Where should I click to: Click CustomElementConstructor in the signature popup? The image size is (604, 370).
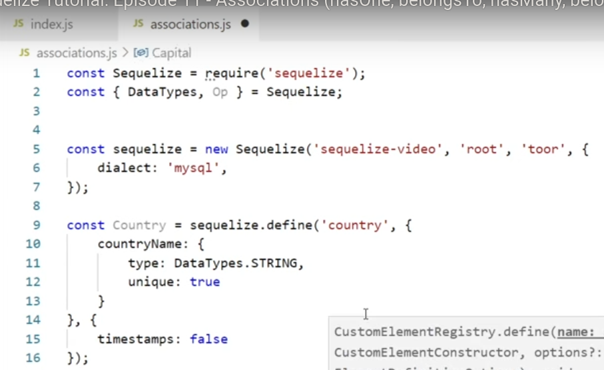pyautogui.click(x=426, y=353)
